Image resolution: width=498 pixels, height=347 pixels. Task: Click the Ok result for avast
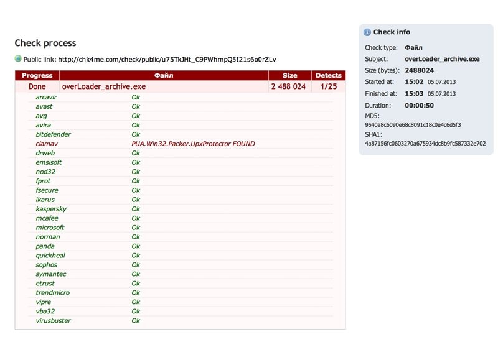[x=136, y=106]
